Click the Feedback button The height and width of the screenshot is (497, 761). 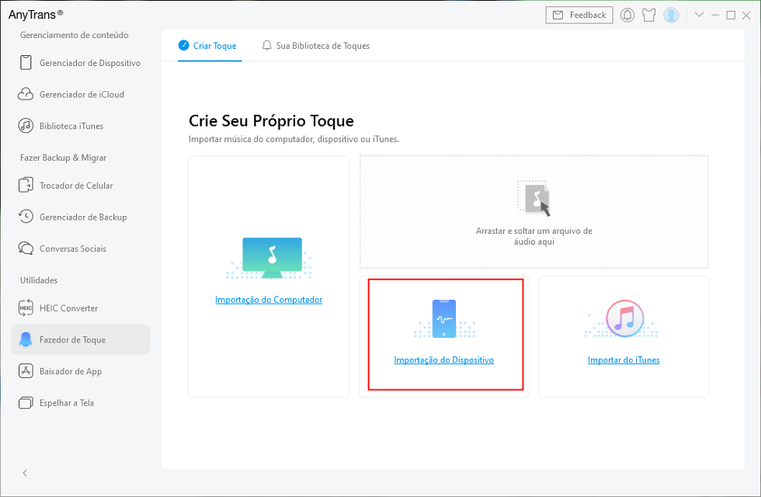point(579,15)
